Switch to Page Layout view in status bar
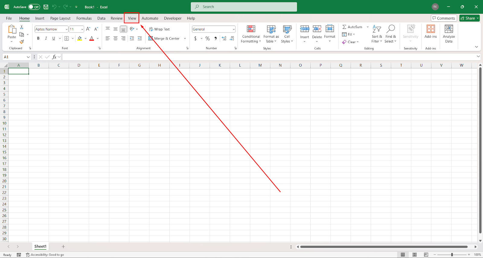483x258 pixels. (x=414, y=255)
